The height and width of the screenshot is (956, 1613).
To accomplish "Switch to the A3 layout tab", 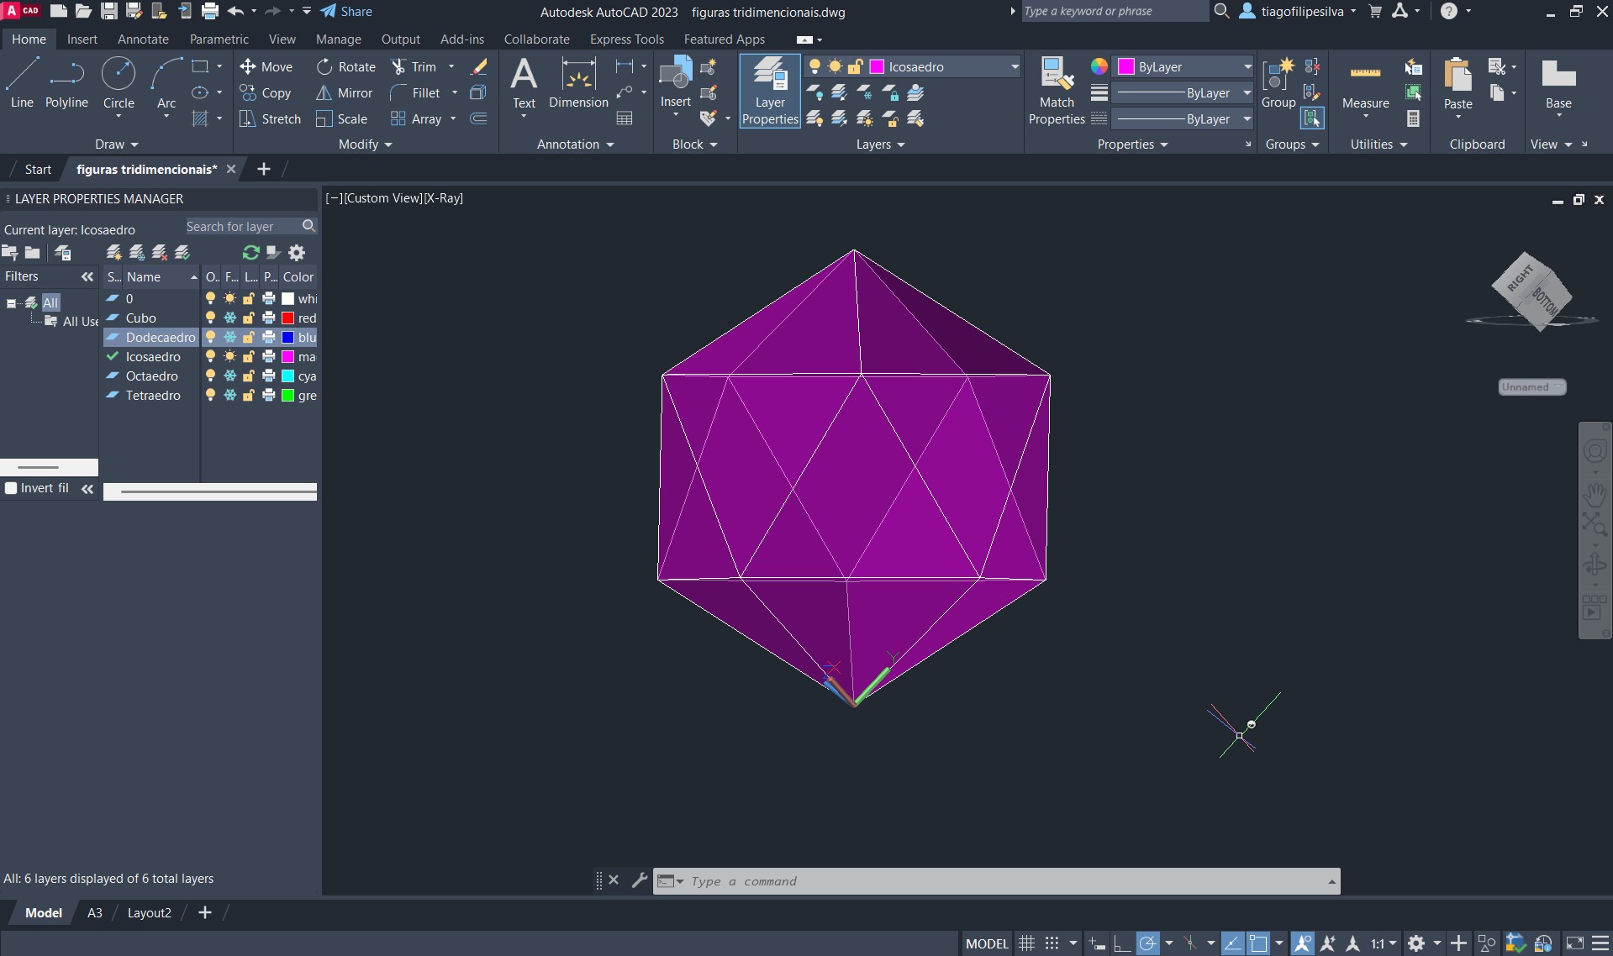I will coord(95,913).
